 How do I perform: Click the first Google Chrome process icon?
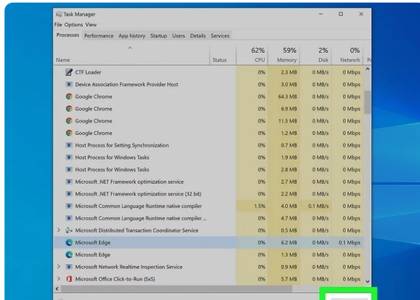69,97
